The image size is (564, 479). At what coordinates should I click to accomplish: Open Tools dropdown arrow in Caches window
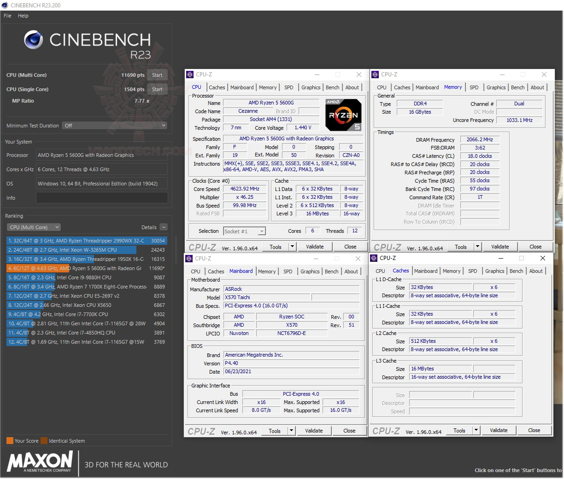[476, 430]
